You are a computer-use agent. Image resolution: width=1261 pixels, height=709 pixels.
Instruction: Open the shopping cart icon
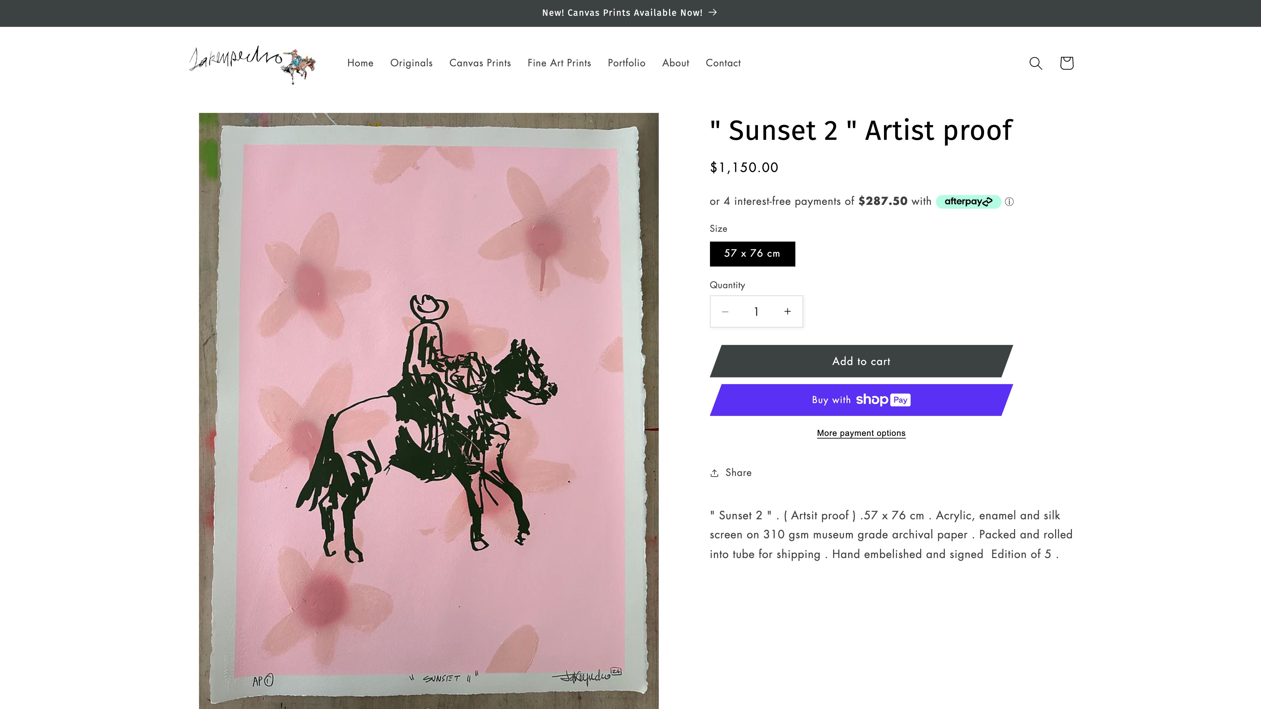1066,63
